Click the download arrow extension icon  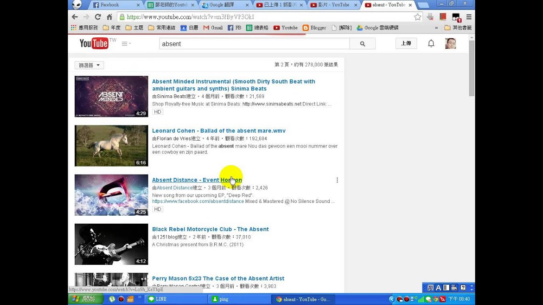point(430,17)
